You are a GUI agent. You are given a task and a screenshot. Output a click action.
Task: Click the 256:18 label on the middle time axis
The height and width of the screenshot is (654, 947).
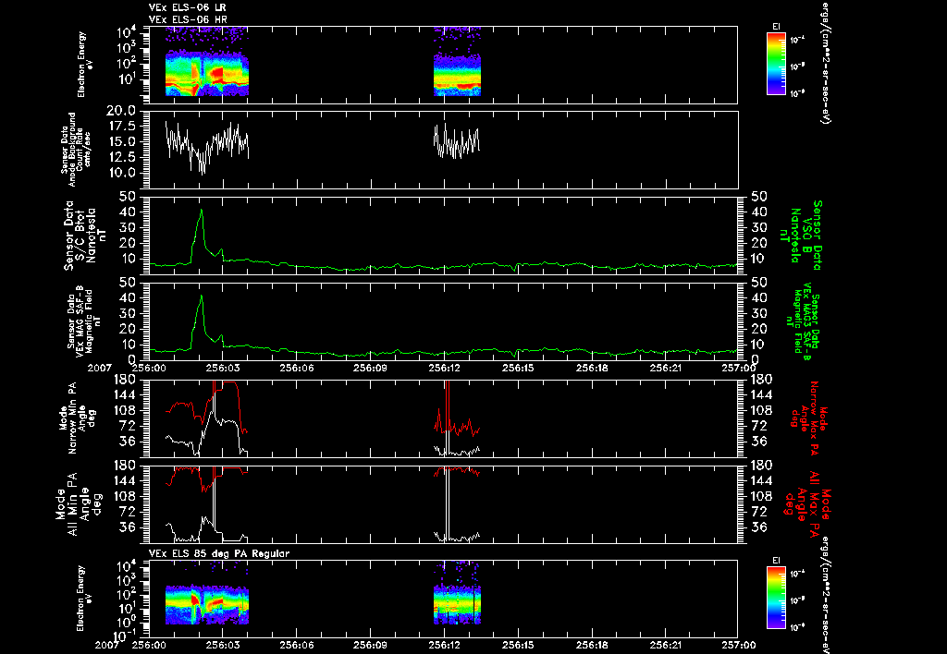(x=592, y=367)
